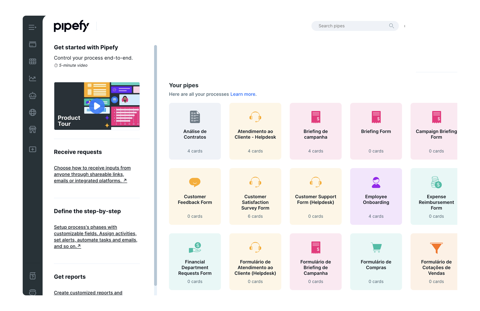The height and width of the screenshot is (311, 480).
Task: Open the automation robot icon in sidebar
Action: [32, 96]
